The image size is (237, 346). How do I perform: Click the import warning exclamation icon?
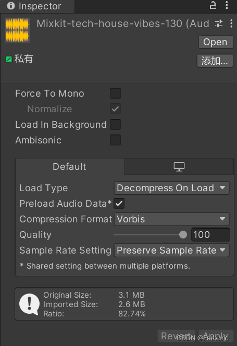coord(30,304)
